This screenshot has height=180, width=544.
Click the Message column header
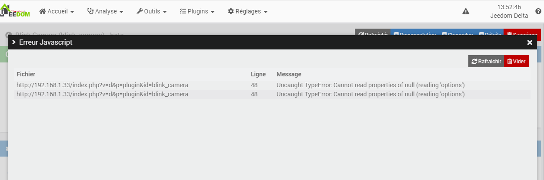pos(289,74)
